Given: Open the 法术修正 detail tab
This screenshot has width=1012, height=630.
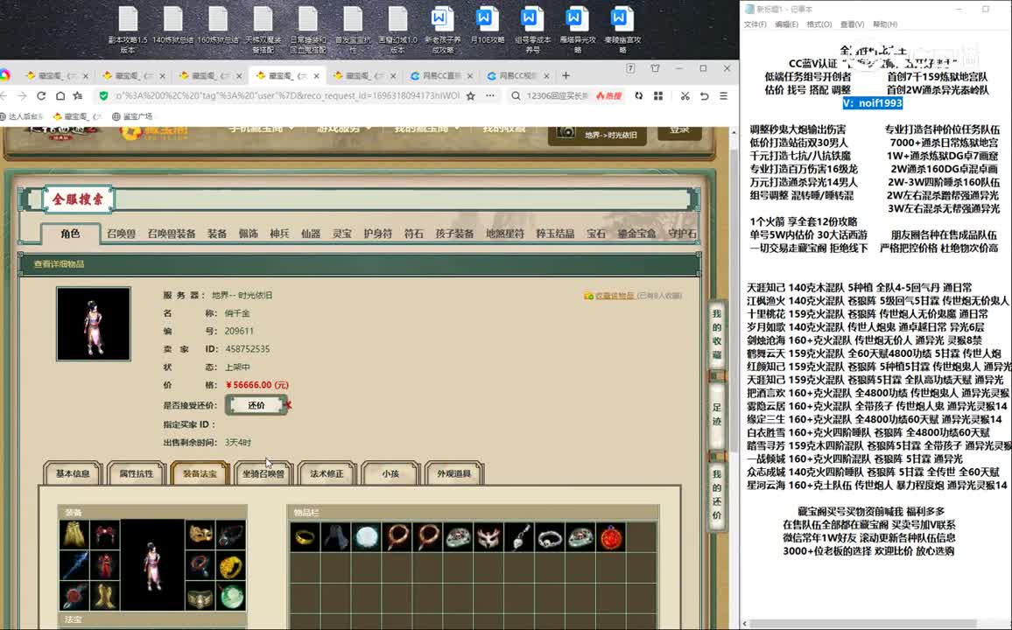Looking at the screenshot, I should tap(327, 473).
